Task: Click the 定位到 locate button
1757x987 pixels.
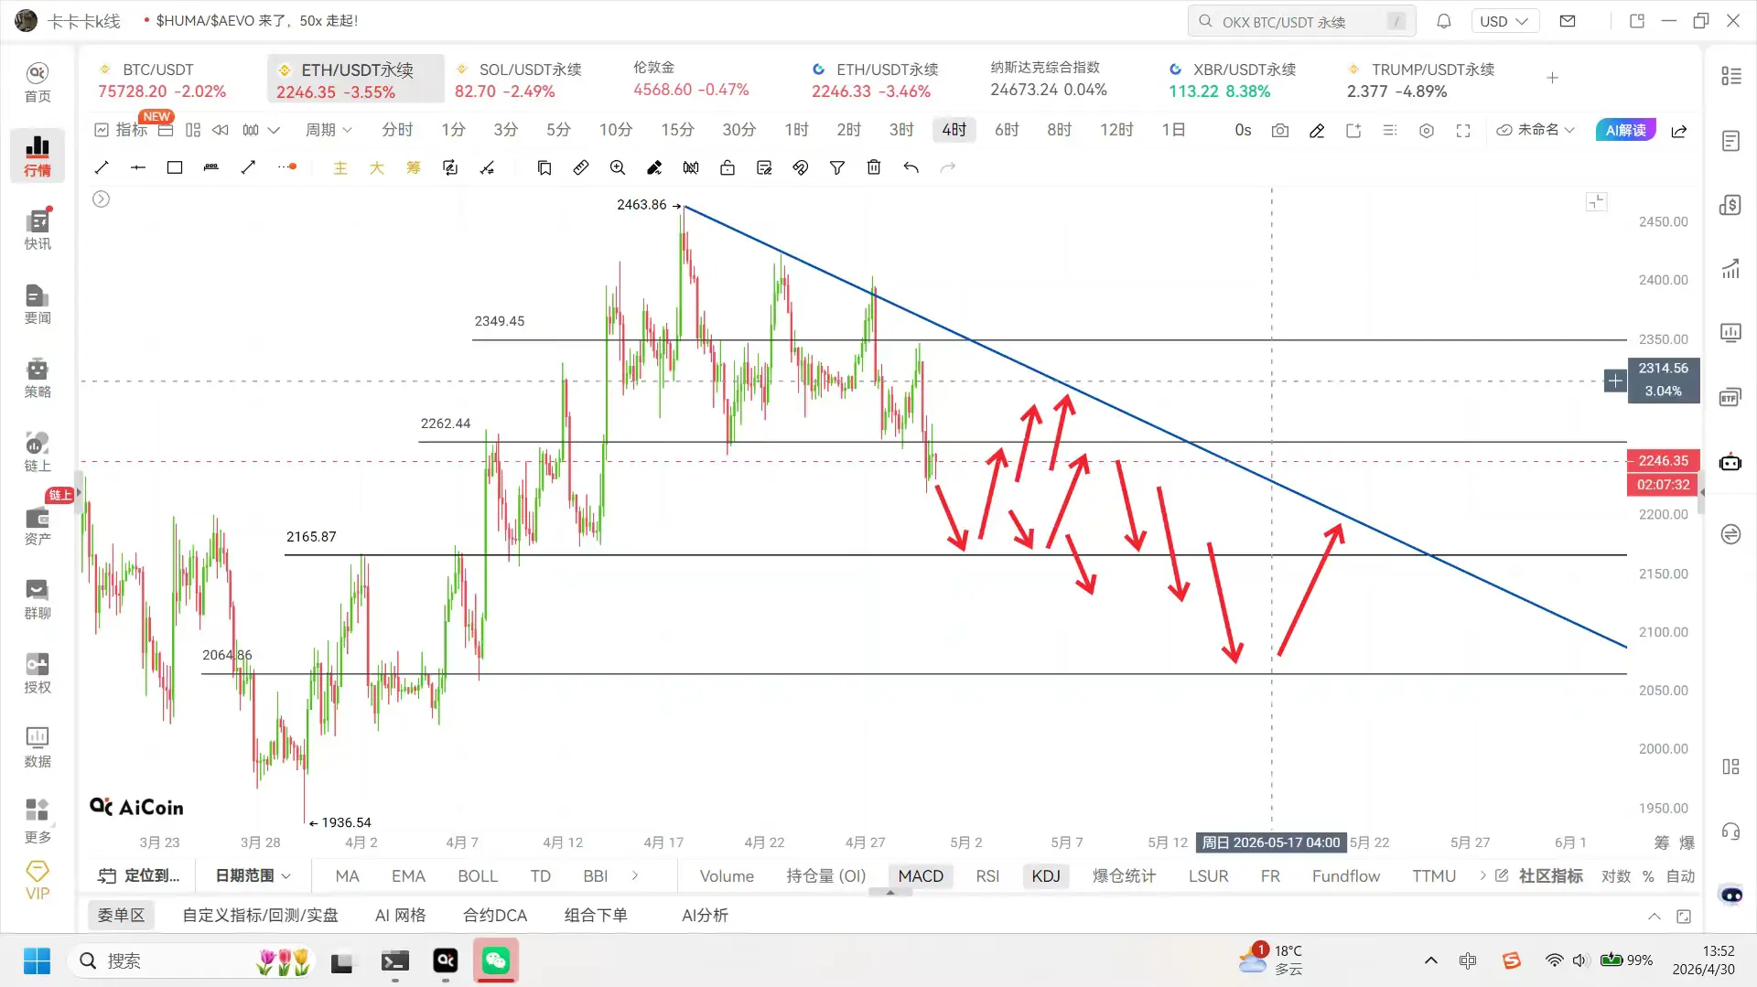Action: pos(139,875)
